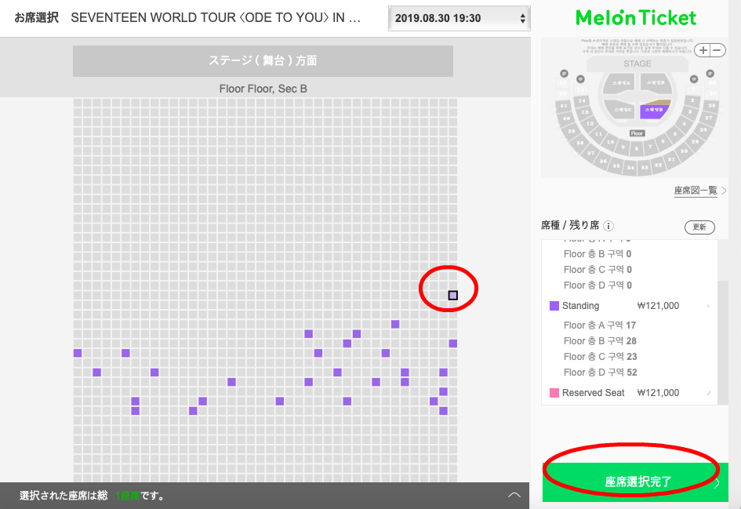Screen dimensions: 741x509
Task: Expand the Reserved Seat category
Action: pyautogui.click(x=709, y=393)
